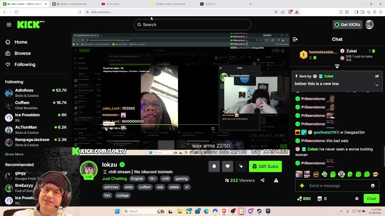Image resolution: width=385 pixels, height=216 pixels.
Task: Select the college tag
Action: (123, 195)
